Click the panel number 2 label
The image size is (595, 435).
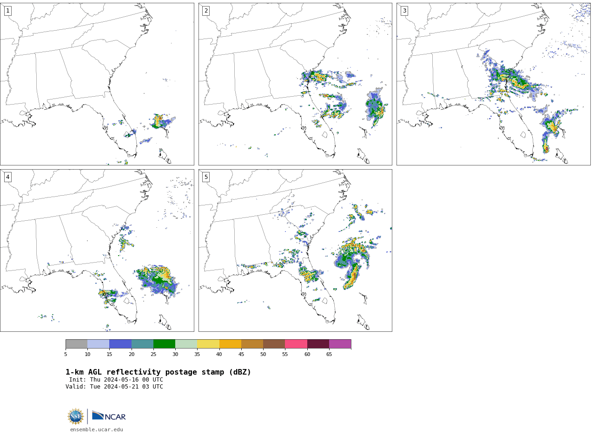[x=206, y=11]
